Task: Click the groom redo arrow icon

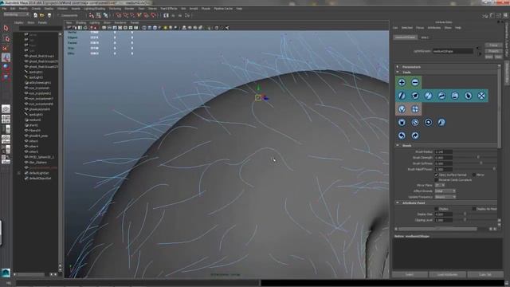Action: (x=415, y=136)
